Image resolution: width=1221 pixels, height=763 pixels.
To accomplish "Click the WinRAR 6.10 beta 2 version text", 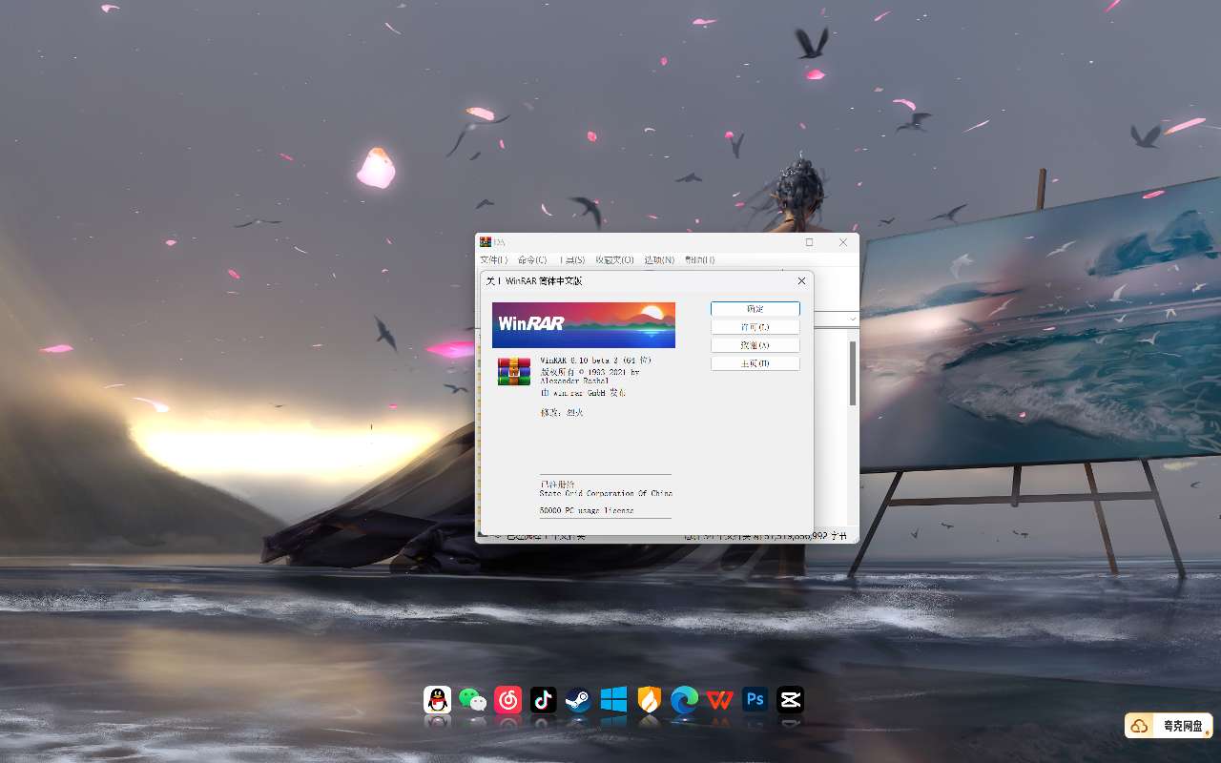I will point(595,361).
